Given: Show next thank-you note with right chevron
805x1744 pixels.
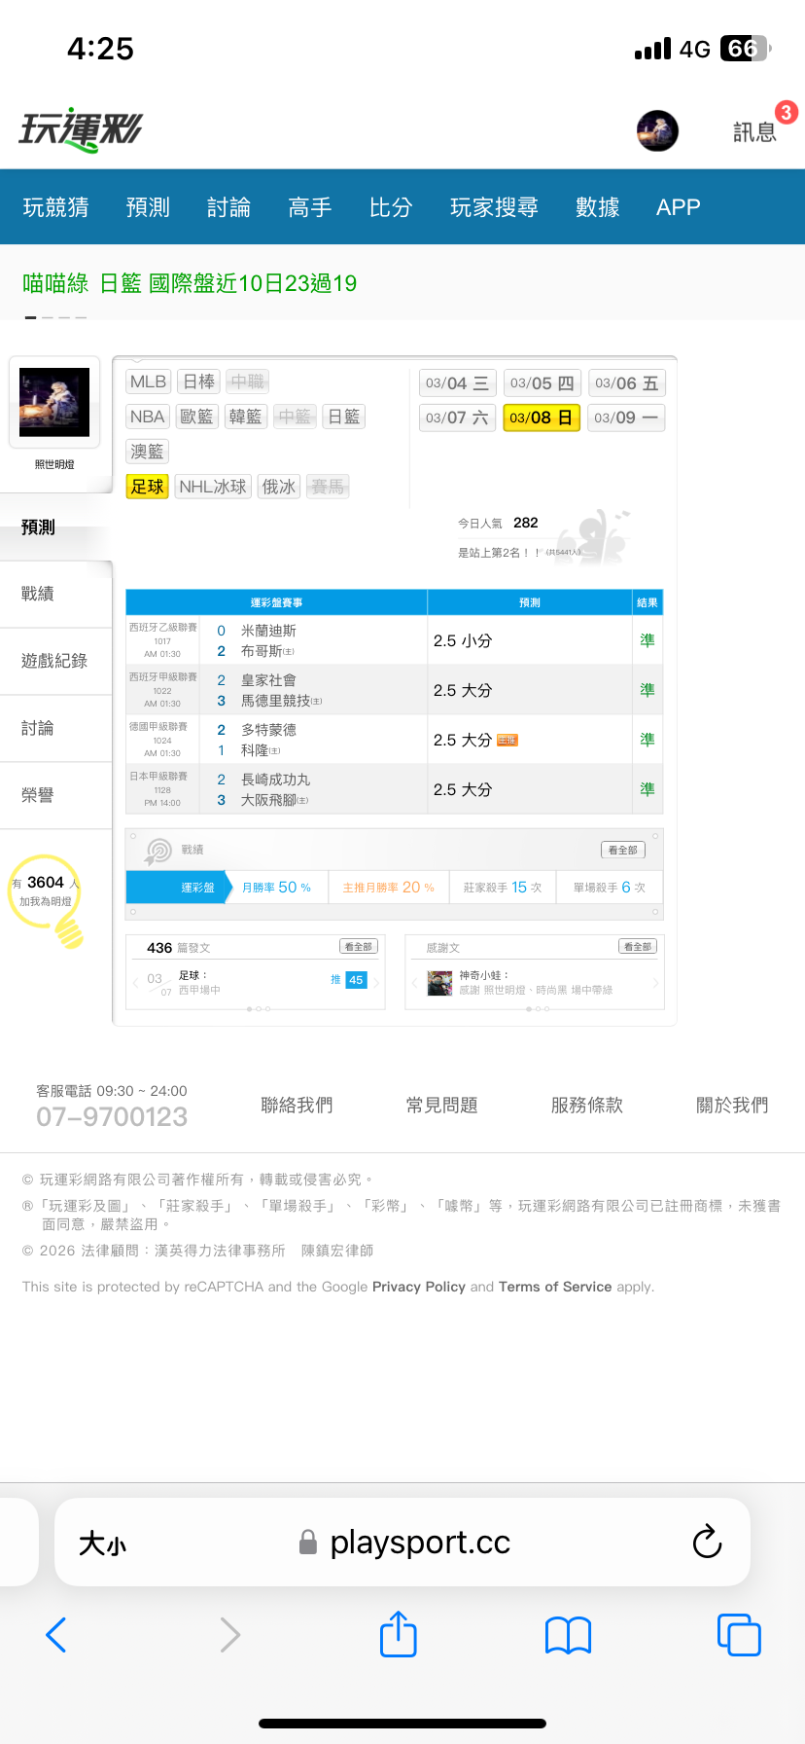Looking at the screenshot, I should click(656, 983).
